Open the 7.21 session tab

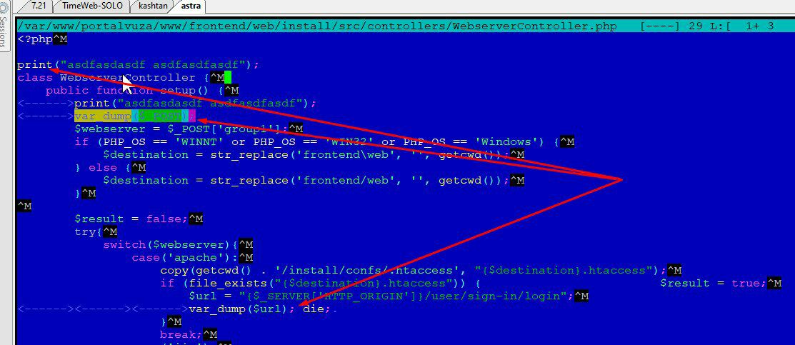tap(39, 6)
